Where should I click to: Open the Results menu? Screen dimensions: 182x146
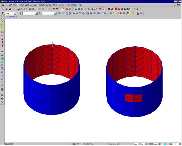pyautogui.click(x=42, y=5)
